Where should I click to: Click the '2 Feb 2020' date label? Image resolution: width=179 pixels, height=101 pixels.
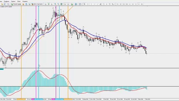pyautogui.click(x=147, y=99)
